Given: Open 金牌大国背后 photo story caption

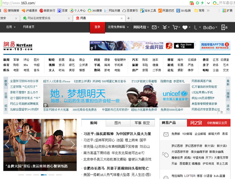Looking at the screenshot, I should (x=37, y=166).
